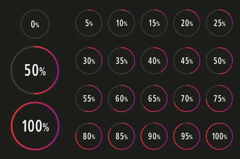This screenshot has height=159, width=240.
Task: Click the 95% nearly full ring
Action: click(187, 136)
